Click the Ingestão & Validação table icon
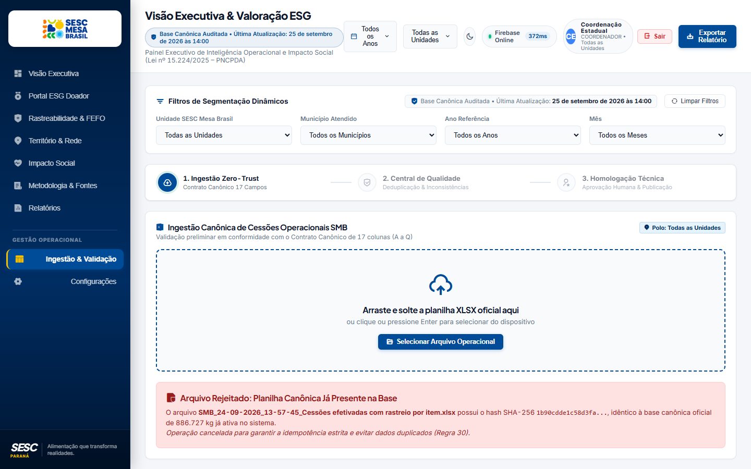Viewport: 751px width, 469px height. point(20,259)
